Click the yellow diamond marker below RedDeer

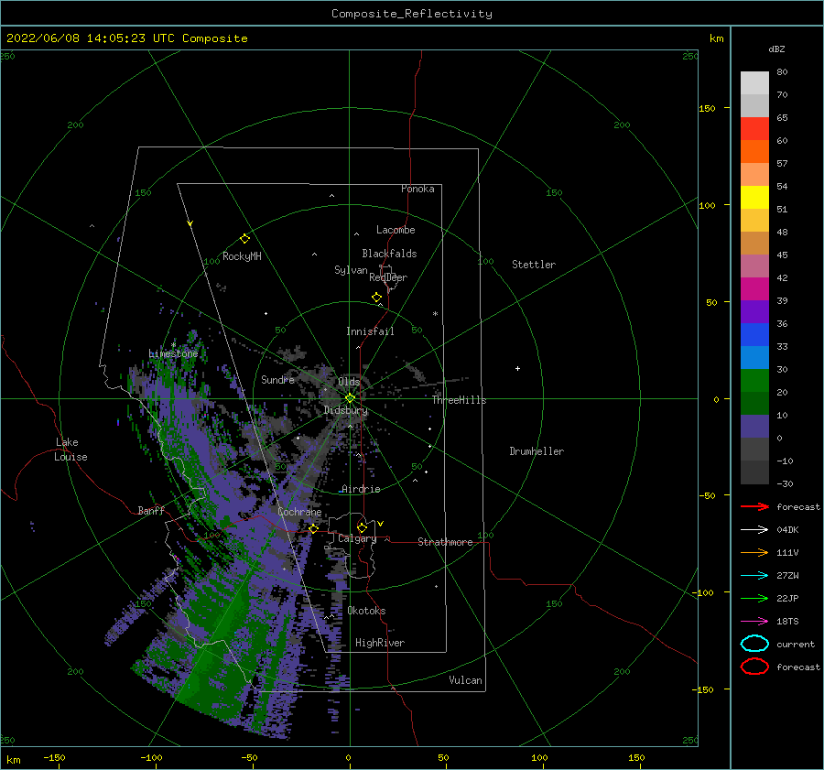click(376, 297)
